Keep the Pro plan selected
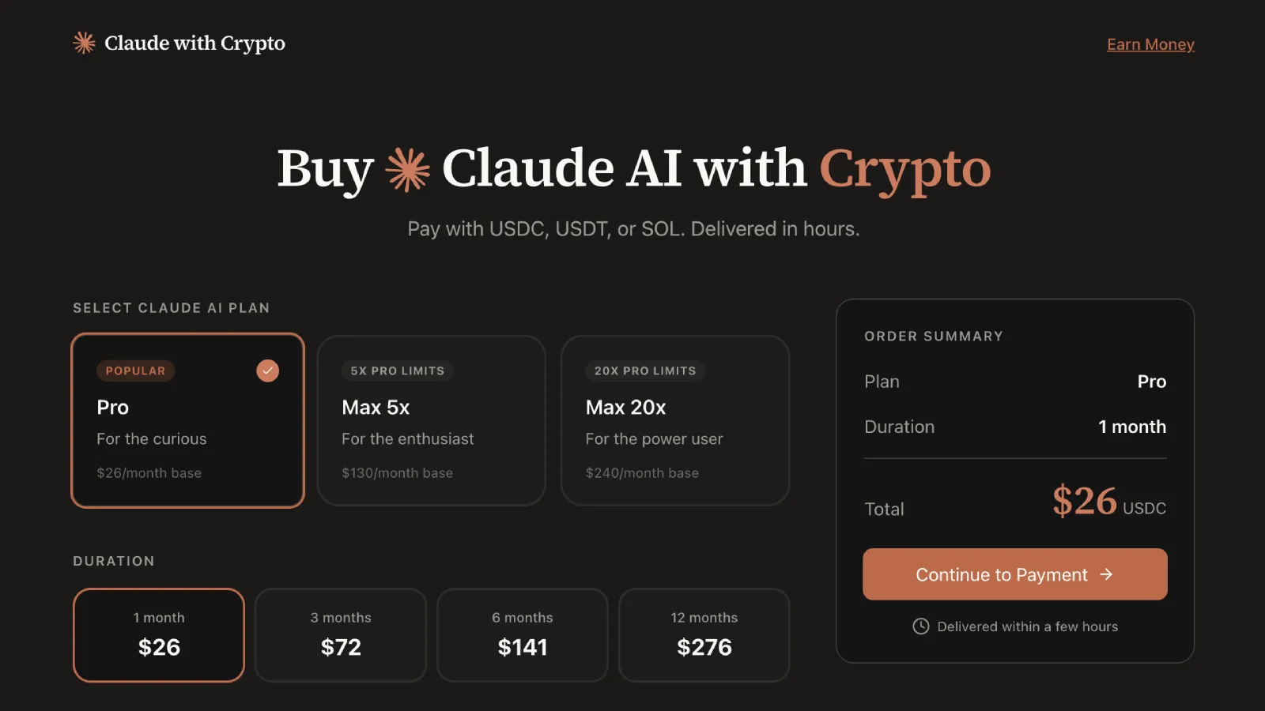Viewport: 1265px width, 711px height. (x=187, y=421)
